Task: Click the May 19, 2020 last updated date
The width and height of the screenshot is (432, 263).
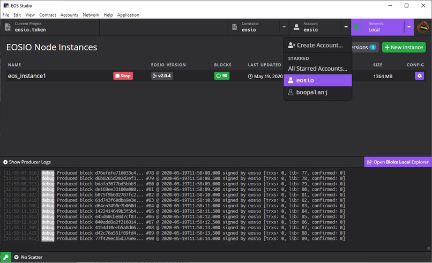Action: click(265, 76)
